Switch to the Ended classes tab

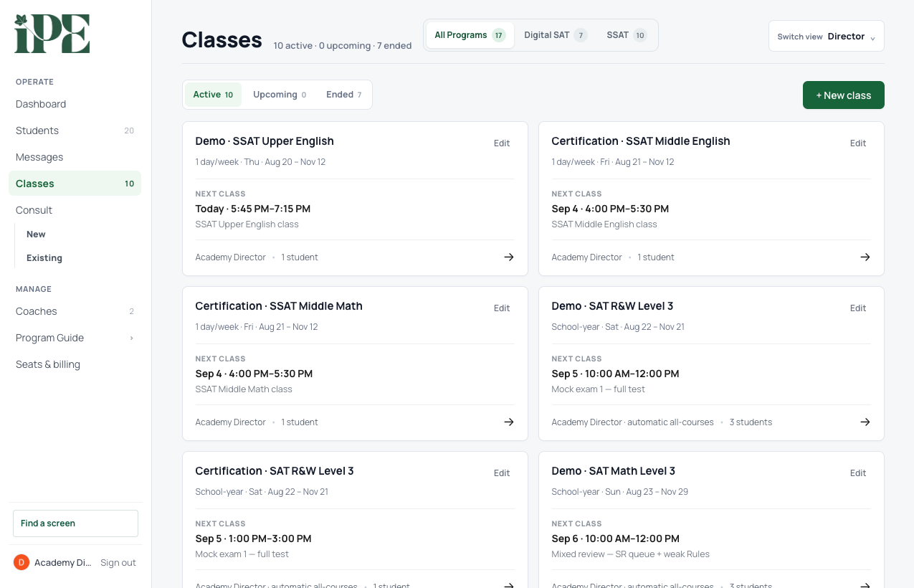pyautogui.click(x=344, y=95)
